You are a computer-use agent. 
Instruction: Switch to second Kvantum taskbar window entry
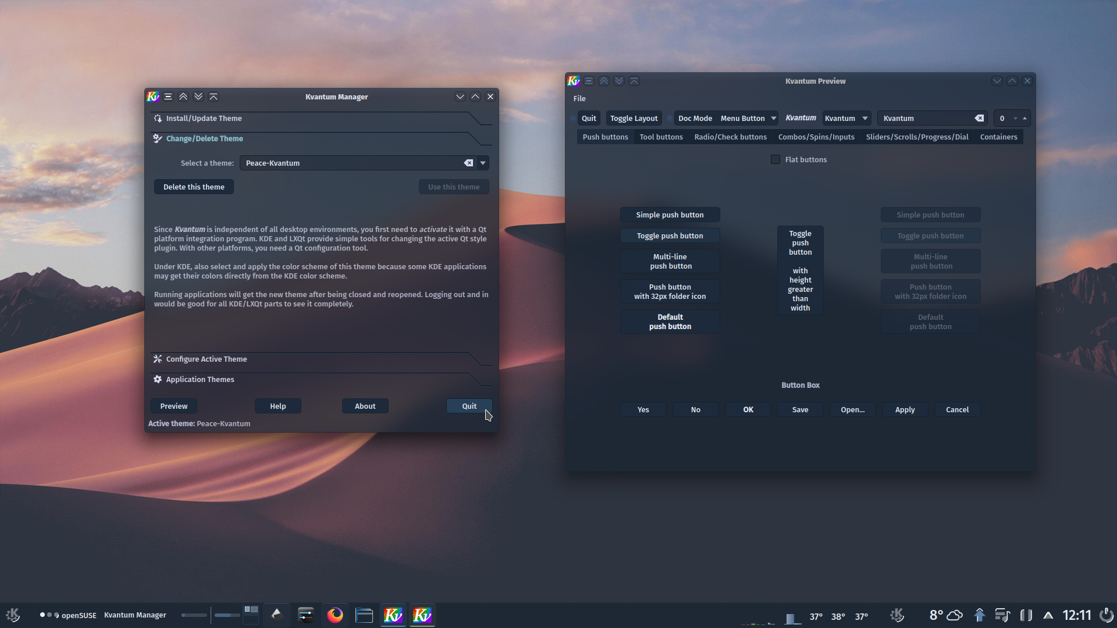422,615
